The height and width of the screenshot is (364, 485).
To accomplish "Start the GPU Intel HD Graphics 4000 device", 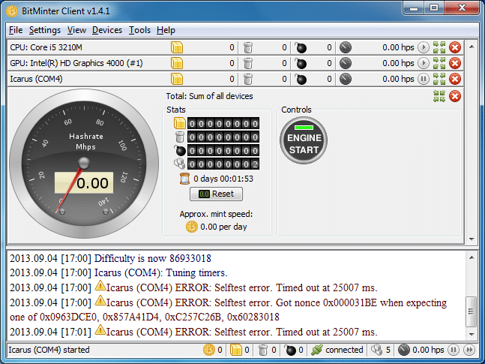I will point(423,63).
